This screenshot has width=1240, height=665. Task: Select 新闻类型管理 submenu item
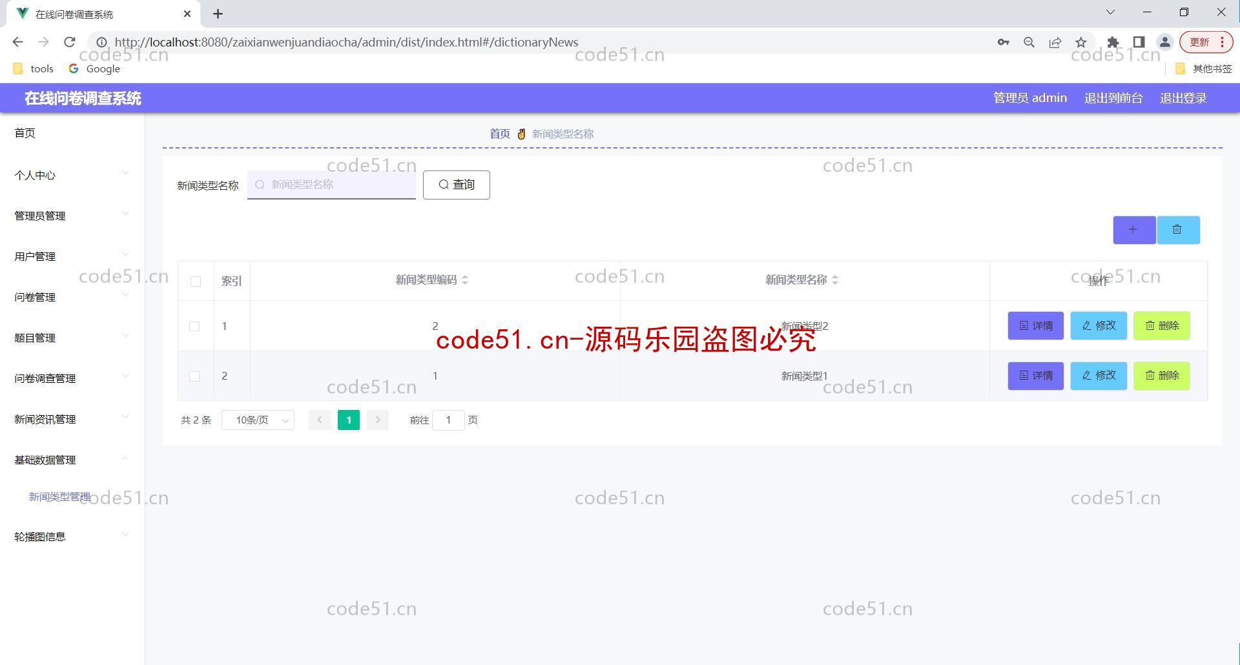point(59,496)
